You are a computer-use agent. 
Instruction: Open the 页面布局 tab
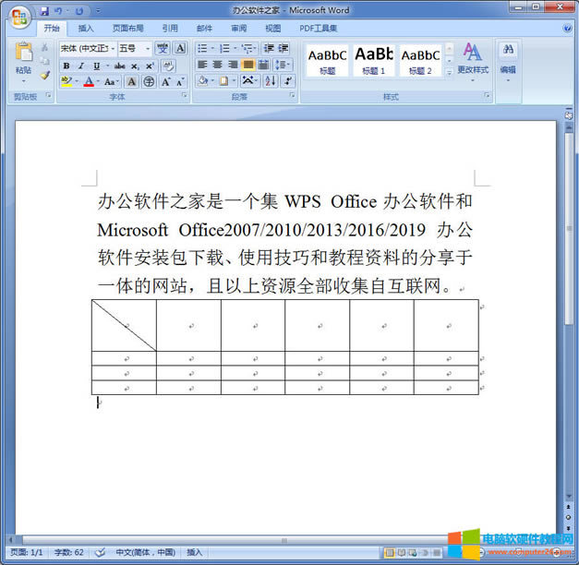tap(127, 29)
